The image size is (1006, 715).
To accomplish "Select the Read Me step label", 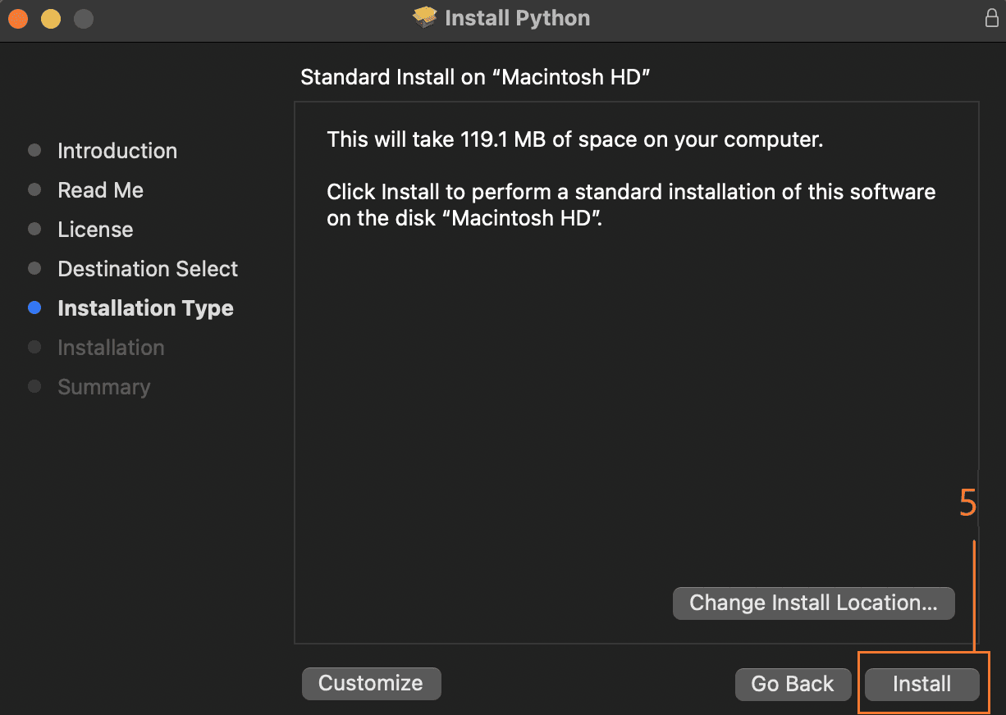I will click(x=100, y=190).
